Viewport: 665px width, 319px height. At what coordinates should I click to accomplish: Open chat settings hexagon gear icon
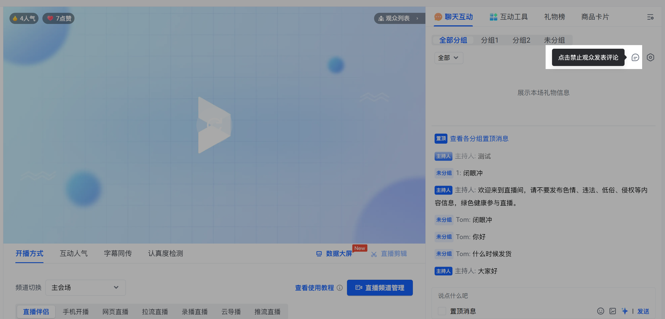[650, 57]
